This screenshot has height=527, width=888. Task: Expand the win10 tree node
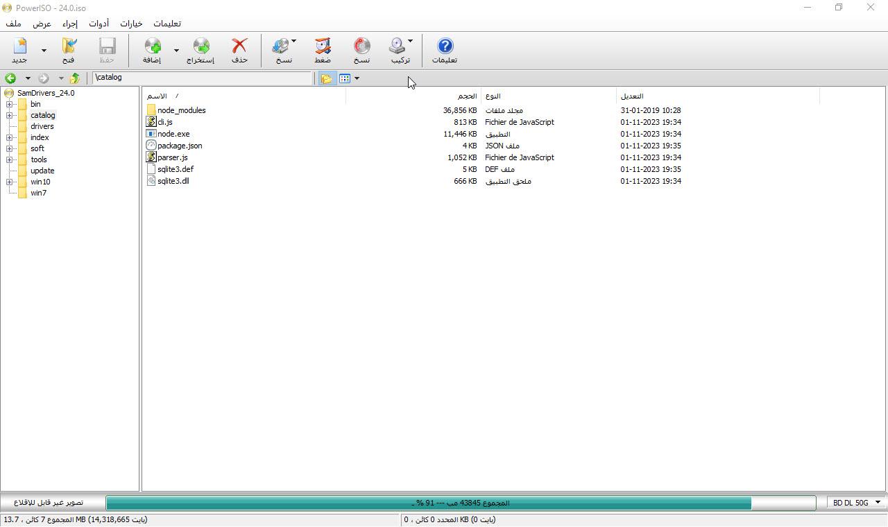[x=10, y=182]
